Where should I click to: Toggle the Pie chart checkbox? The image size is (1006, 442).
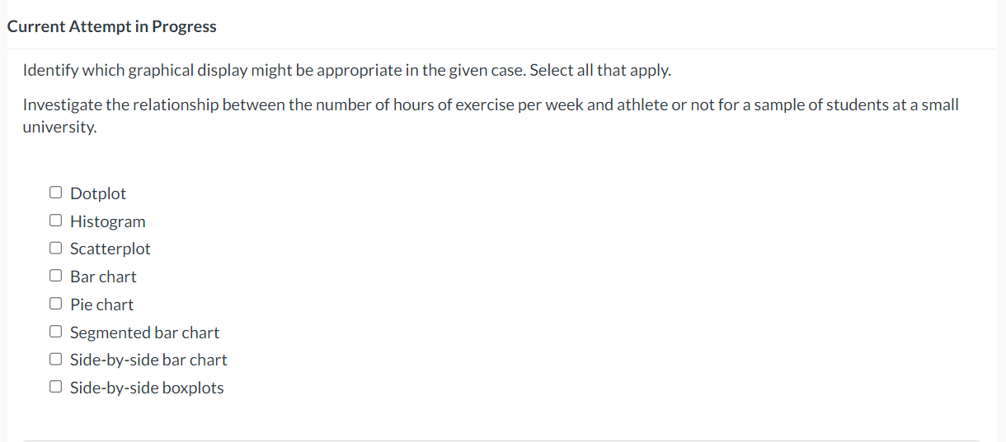click(55, 304)
